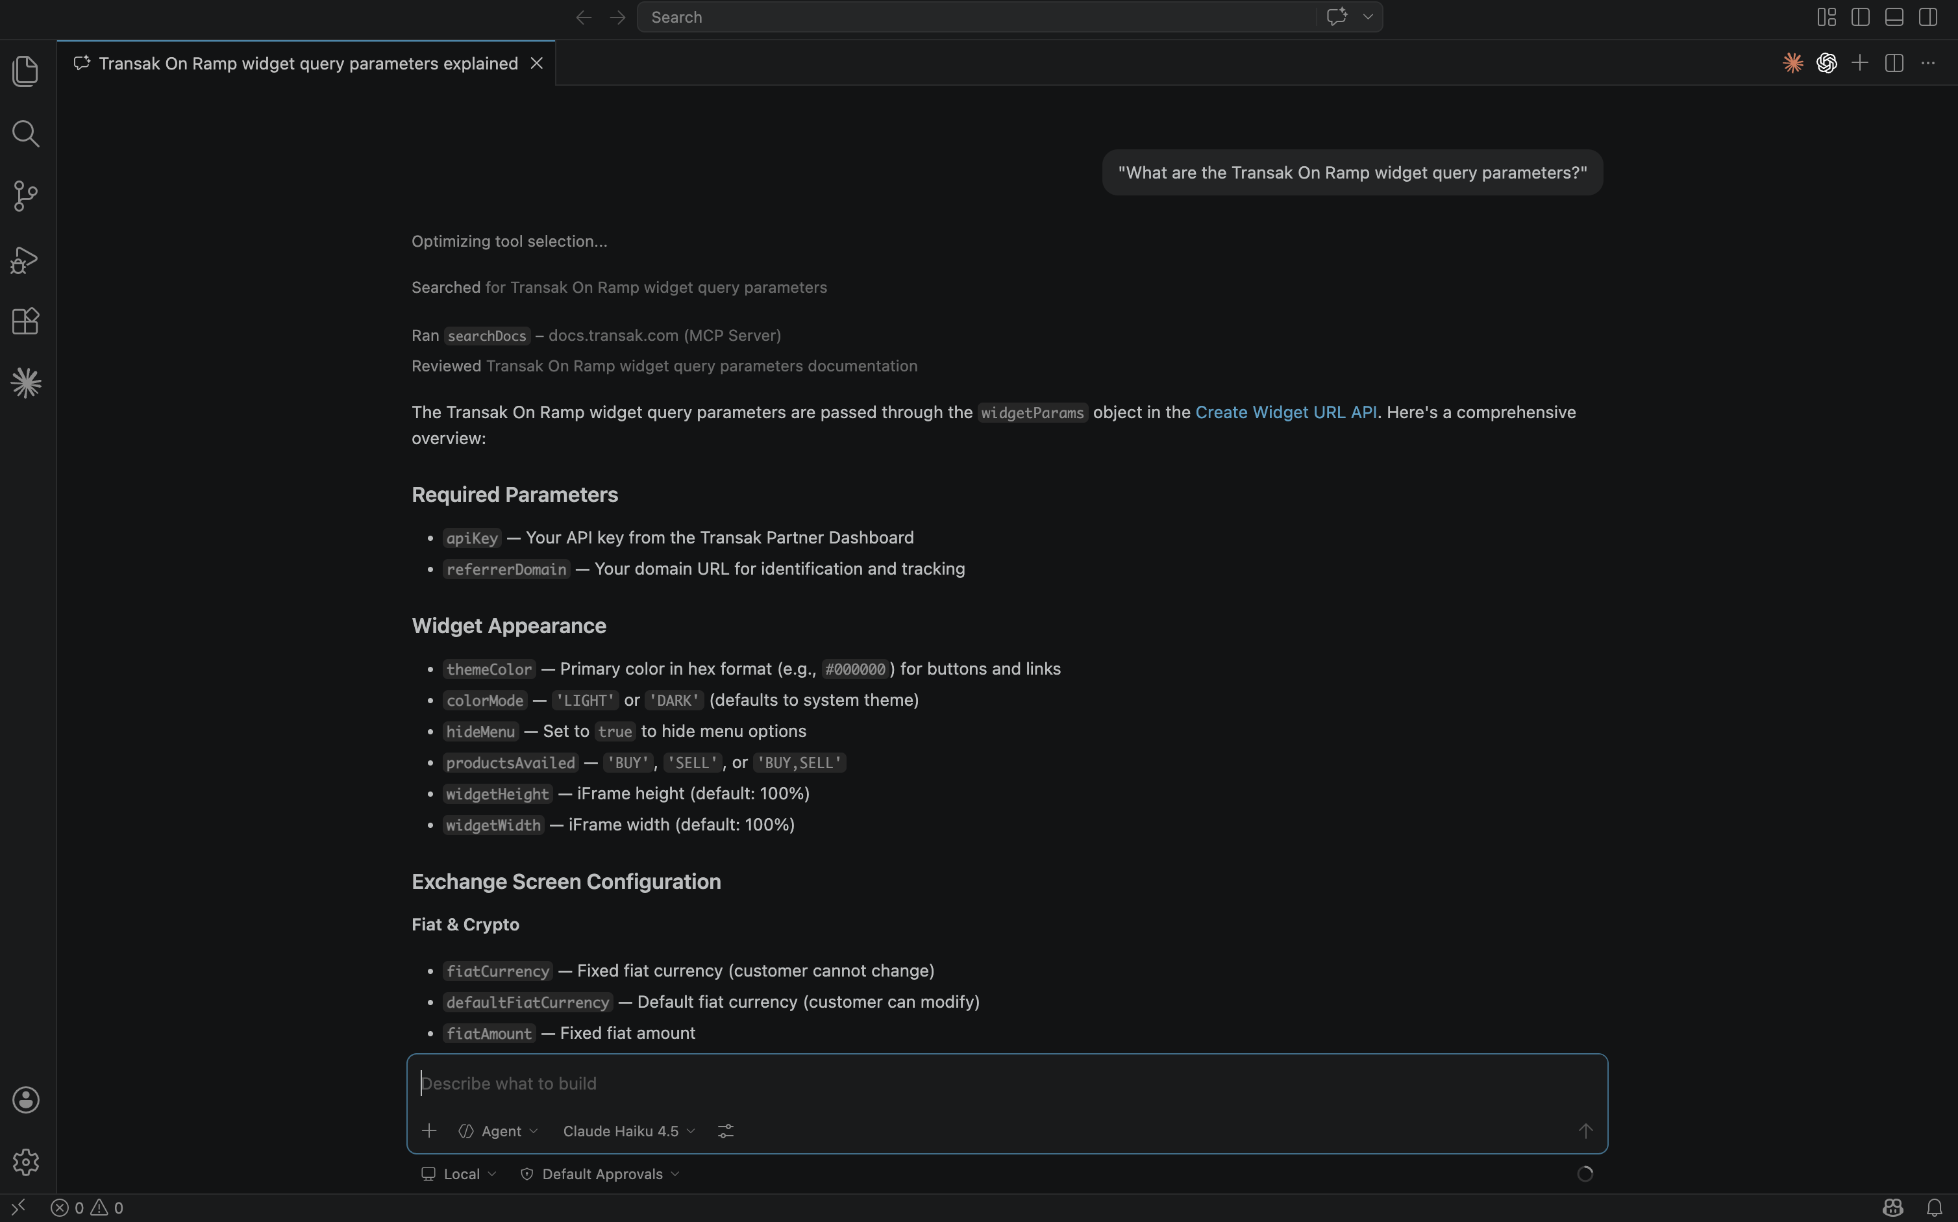Follow the Create Widget URL API link

1285,412
